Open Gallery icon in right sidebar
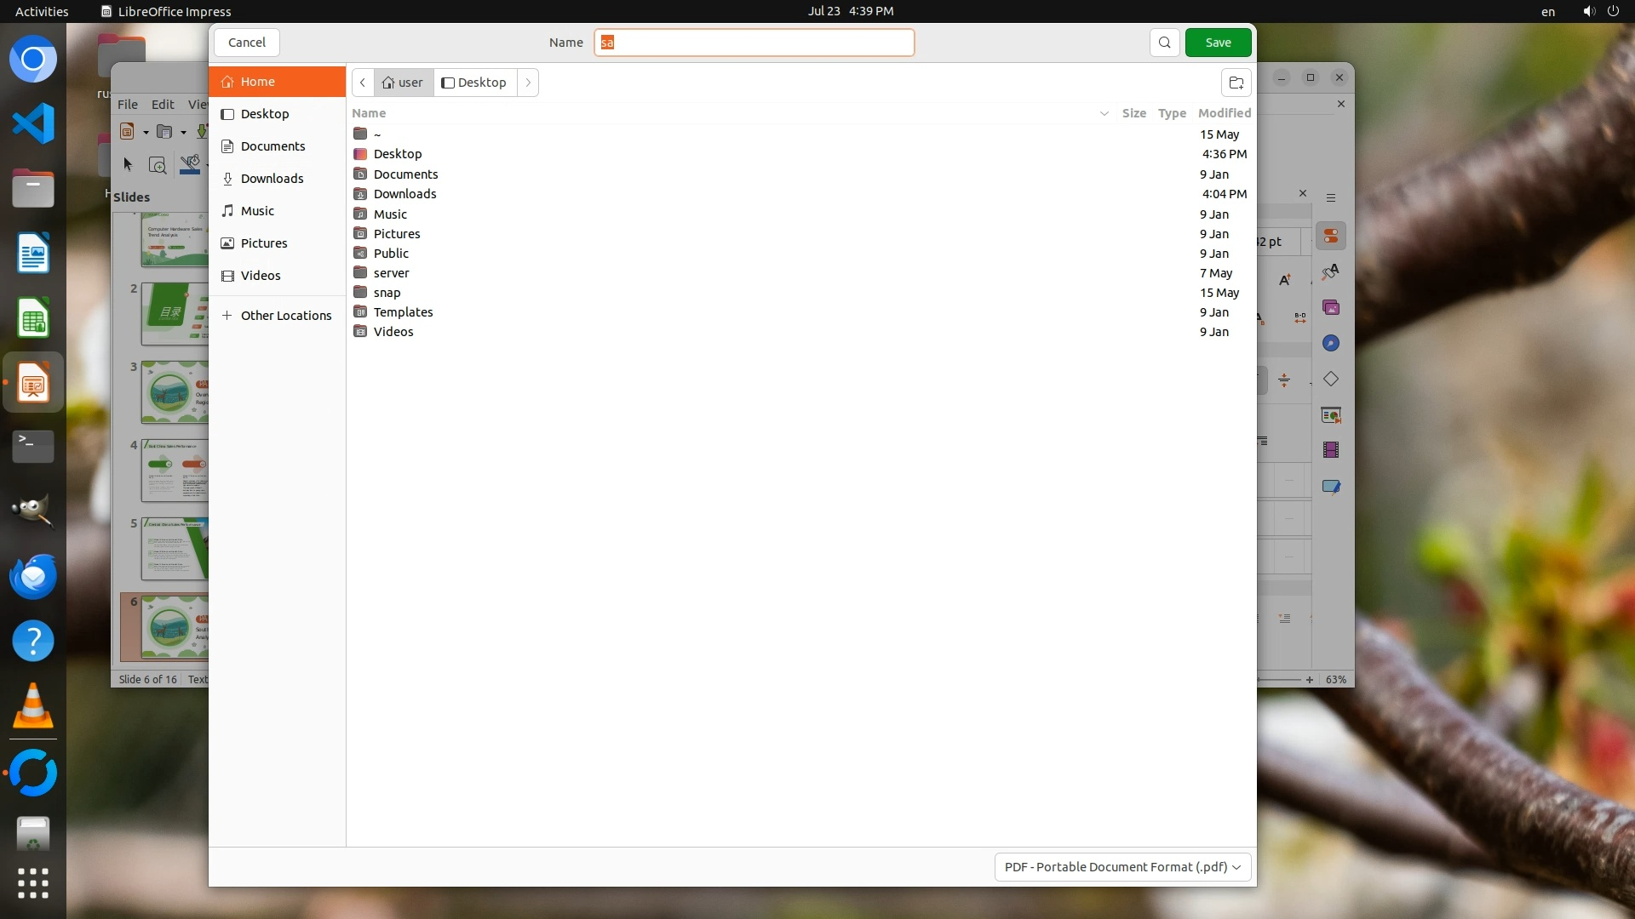Viewport: 1635px width, 919px height. coord(1330,307)
